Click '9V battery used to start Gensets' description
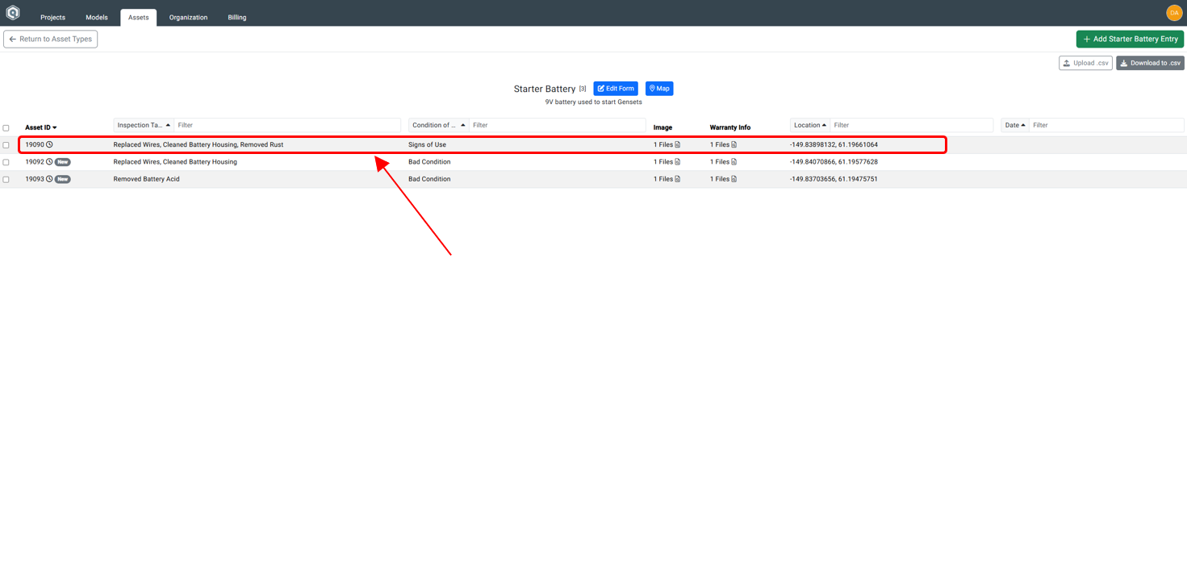The width and height of the screenshot is (1187, 587). point(594,102)
